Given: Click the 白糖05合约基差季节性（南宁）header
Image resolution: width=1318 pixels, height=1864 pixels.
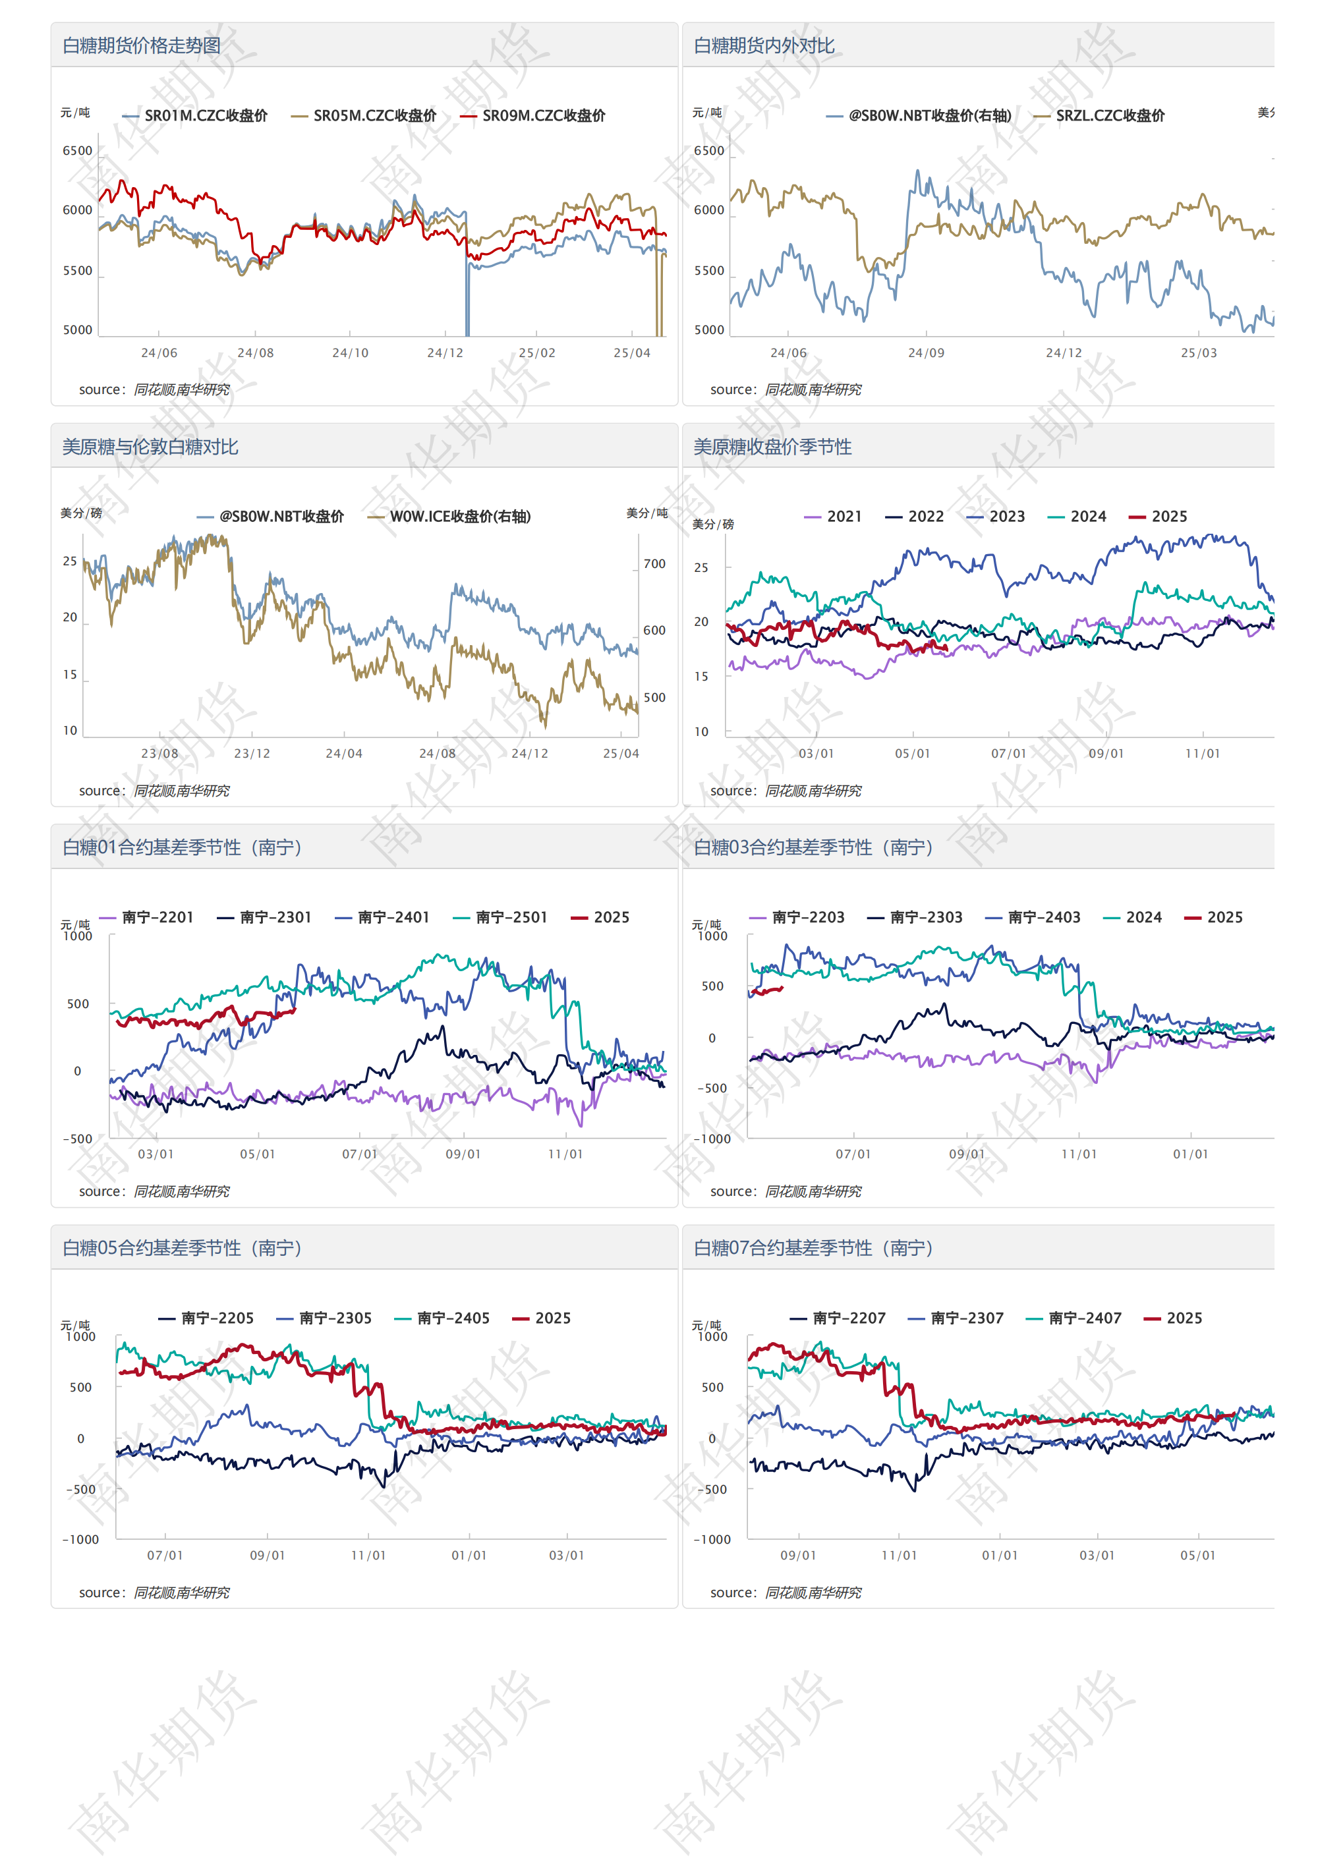Looking at the screenshot, I should (182, 1249).
